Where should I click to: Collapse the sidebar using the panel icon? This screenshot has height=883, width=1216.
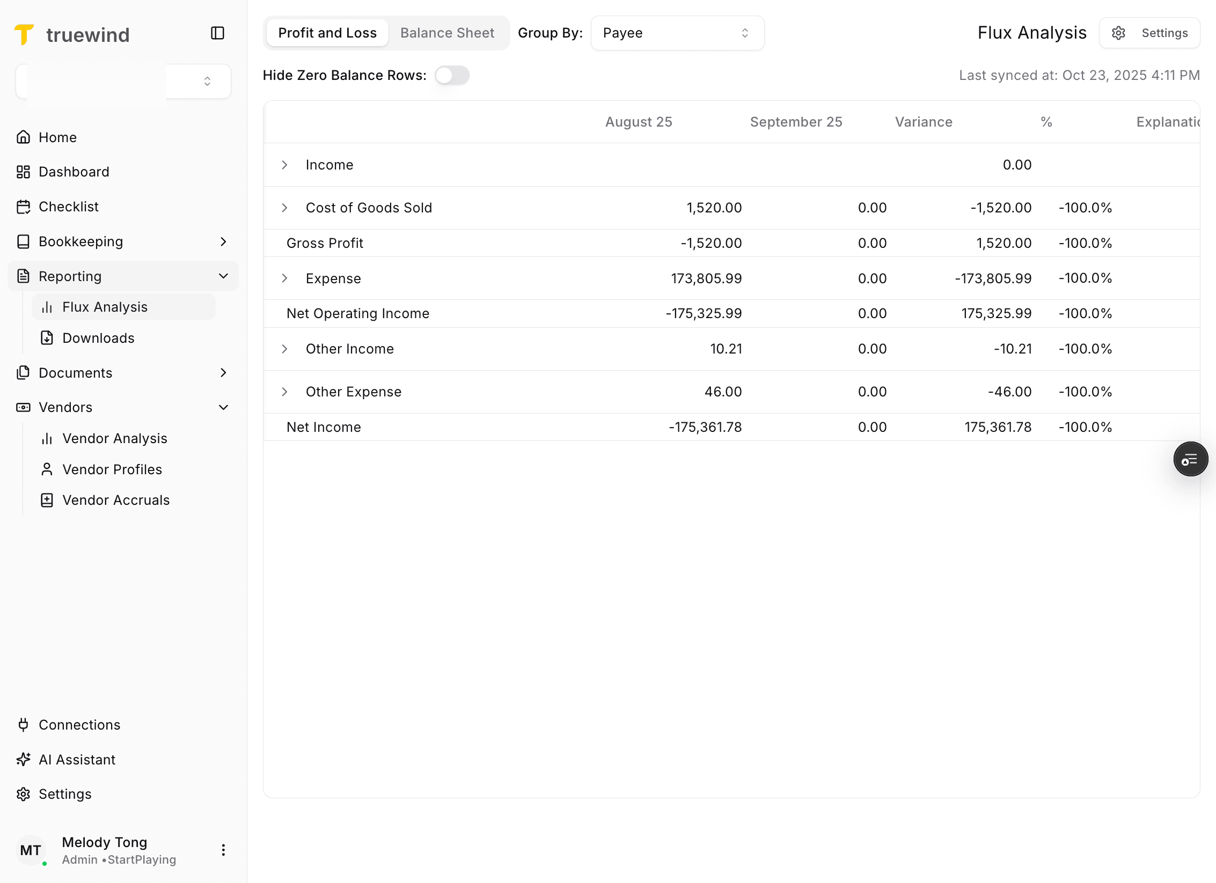[217, 33]
